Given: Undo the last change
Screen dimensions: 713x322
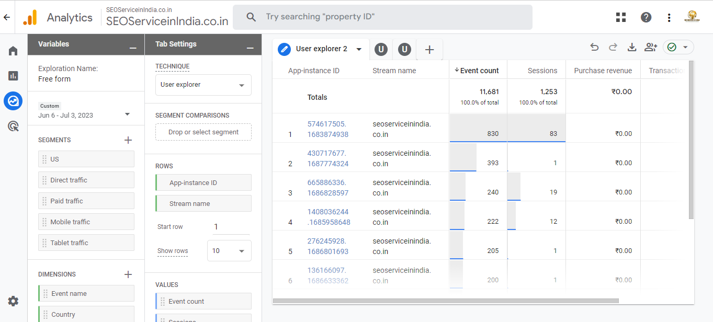Looking at the screenshot, I should 594,48.
